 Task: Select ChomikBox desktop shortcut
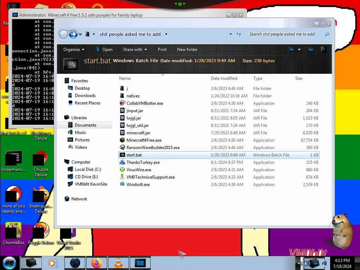pos(13,233)
